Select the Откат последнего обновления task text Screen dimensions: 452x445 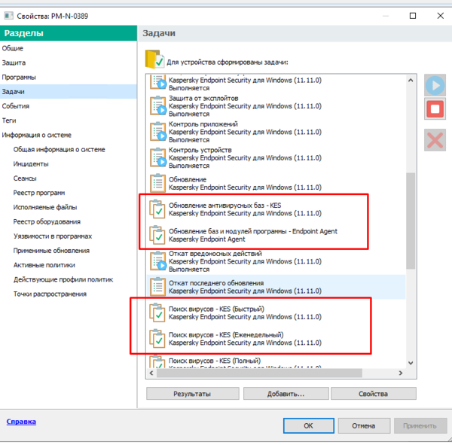(216, 283)
